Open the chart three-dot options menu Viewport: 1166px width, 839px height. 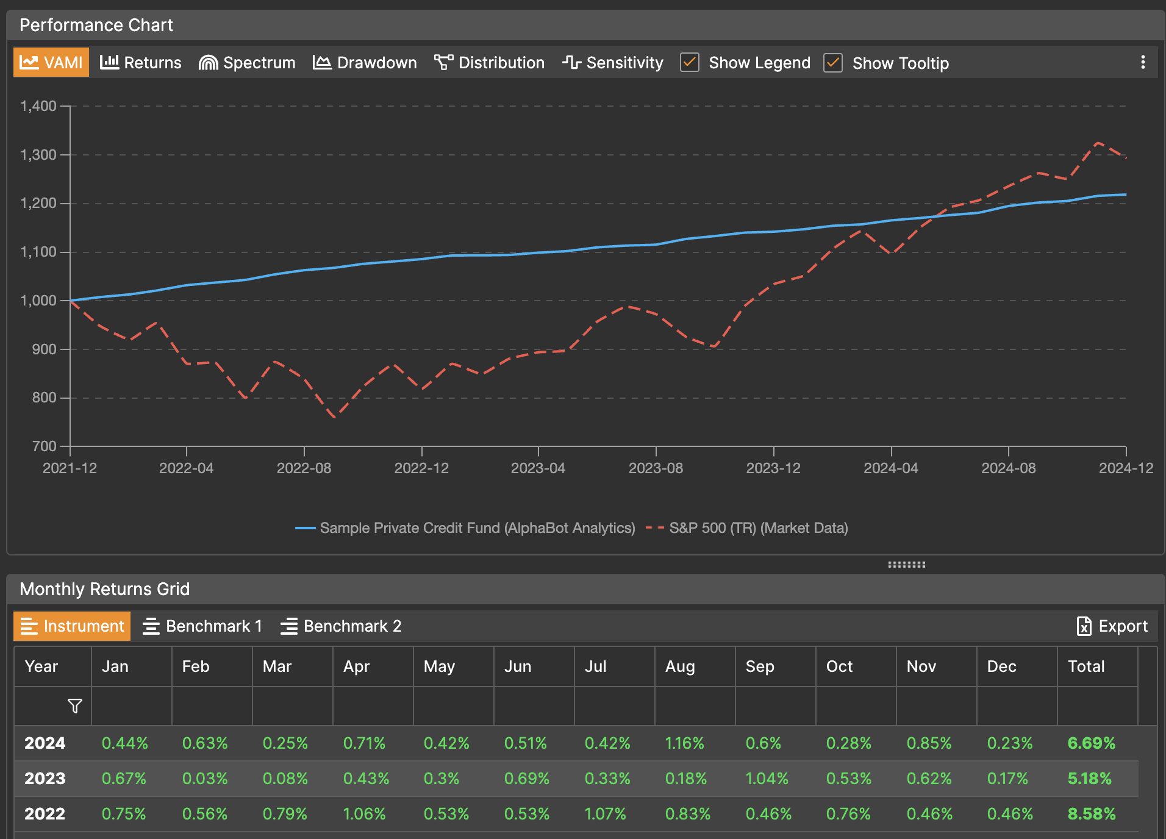click(x=1143, y=62)
